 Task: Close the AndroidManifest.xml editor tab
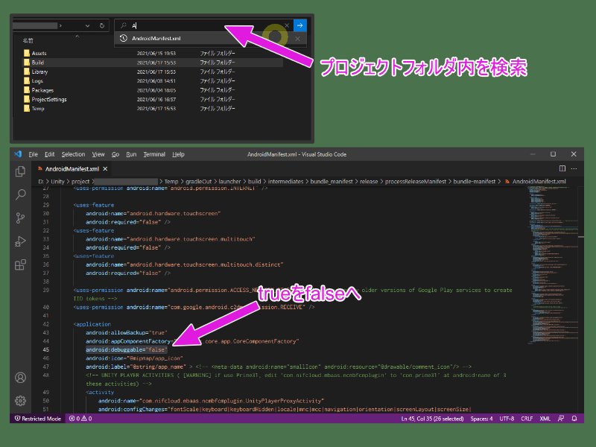[x=105, y=169]
